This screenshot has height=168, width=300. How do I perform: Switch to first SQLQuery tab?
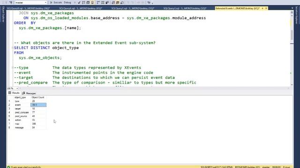28,8
